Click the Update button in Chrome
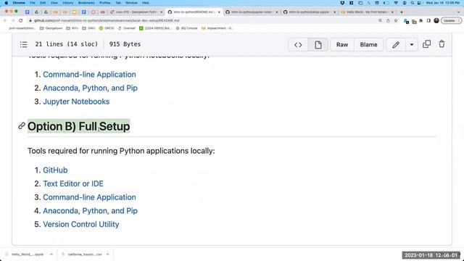This screenshot has width=464, height=261. pos(451,21)
